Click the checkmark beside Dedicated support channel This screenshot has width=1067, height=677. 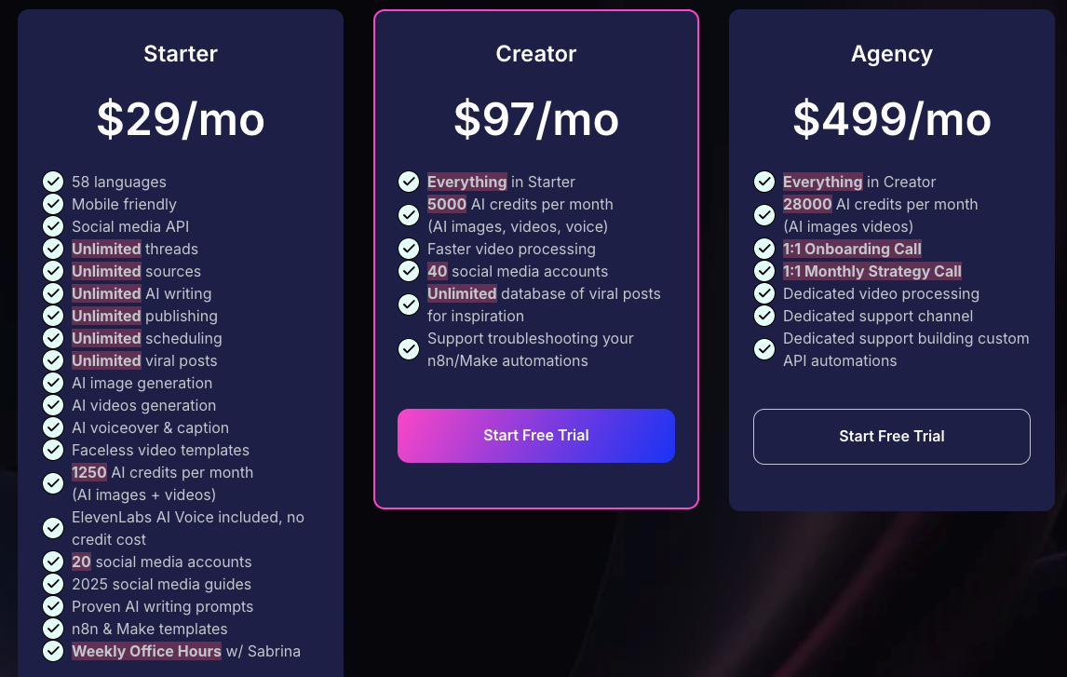coord(764,316)
